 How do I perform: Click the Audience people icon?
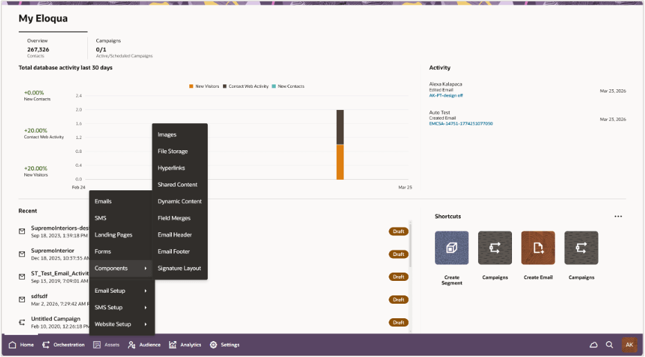click(x=132, y=345)
